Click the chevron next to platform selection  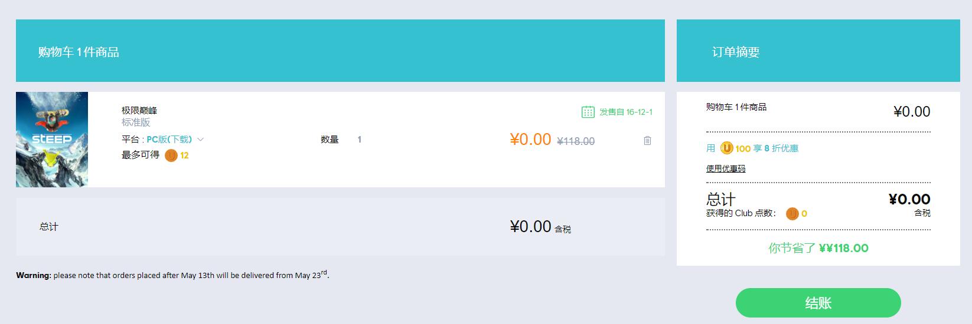[x=200, y=140]
